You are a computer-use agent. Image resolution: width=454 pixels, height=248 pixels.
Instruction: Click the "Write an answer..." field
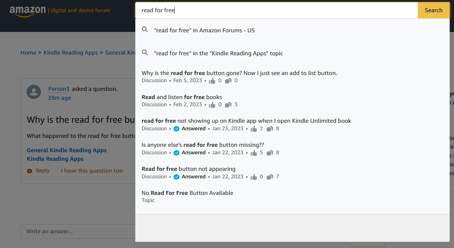pyautogui.click(x=78, y=231)
